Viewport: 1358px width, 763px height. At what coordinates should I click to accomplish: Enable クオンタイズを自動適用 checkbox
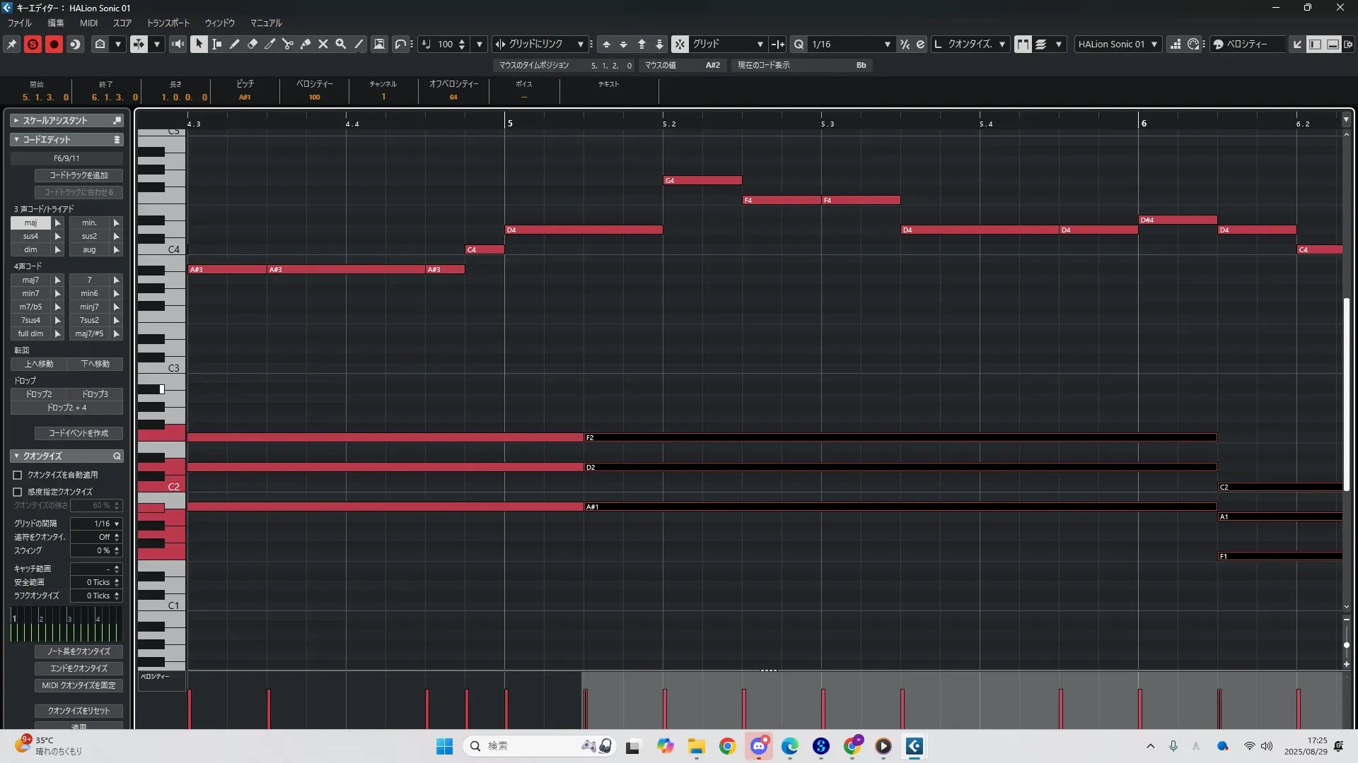click(x=18, y=475)
